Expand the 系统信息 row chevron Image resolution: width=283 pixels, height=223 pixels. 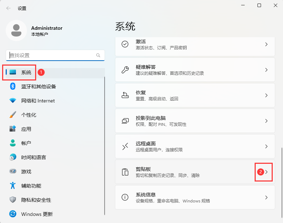click(266, 197)
